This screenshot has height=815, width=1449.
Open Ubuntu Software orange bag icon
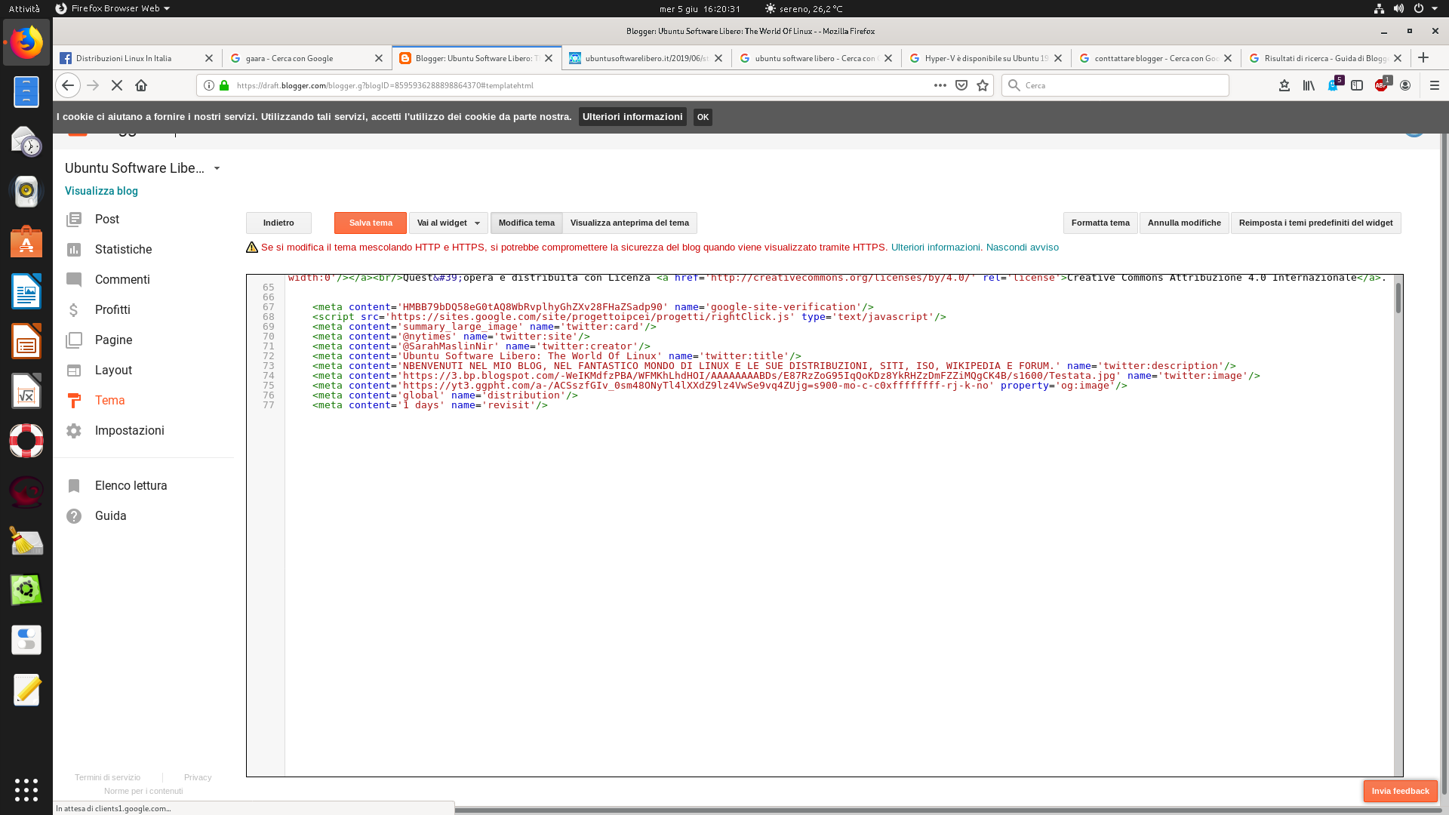coord(26,241)
